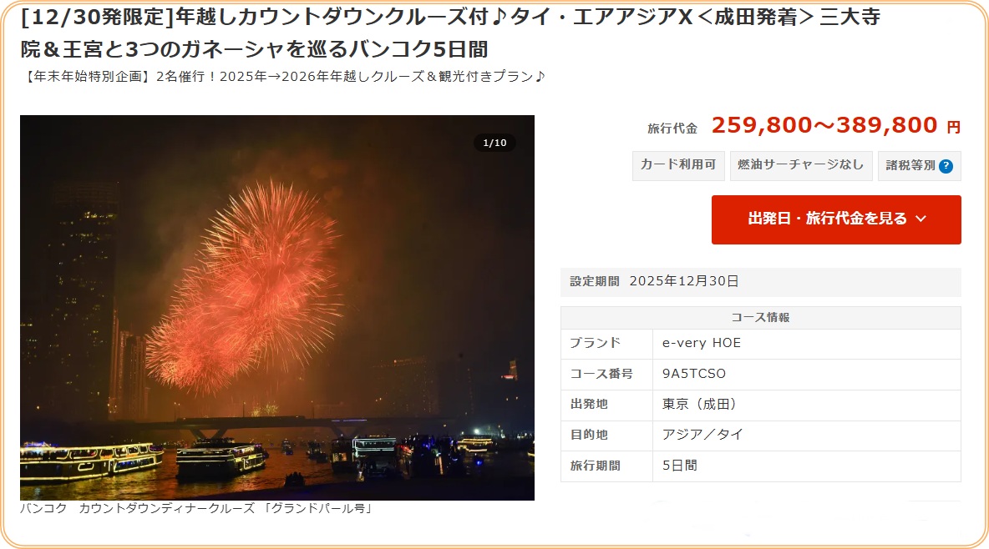Open 出発日・旅行代金を見る button
The width and height of the screenshot is (989, 549).
(836, 219)
